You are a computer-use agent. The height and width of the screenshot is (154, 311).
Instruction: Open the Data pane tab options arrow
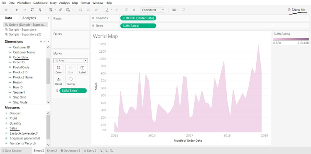click(x=49, y=18)
